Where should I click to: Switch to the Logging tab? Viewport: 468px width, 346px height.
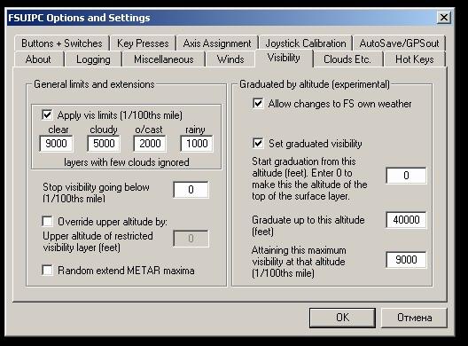93,59
